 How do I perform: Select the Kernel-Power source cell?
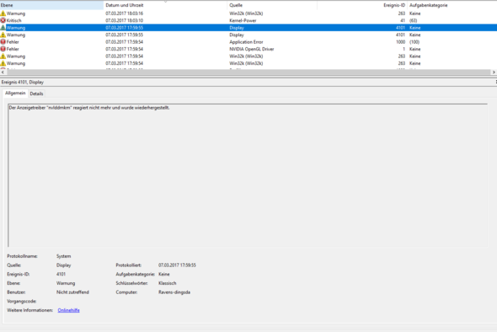(x=243, y=20)
